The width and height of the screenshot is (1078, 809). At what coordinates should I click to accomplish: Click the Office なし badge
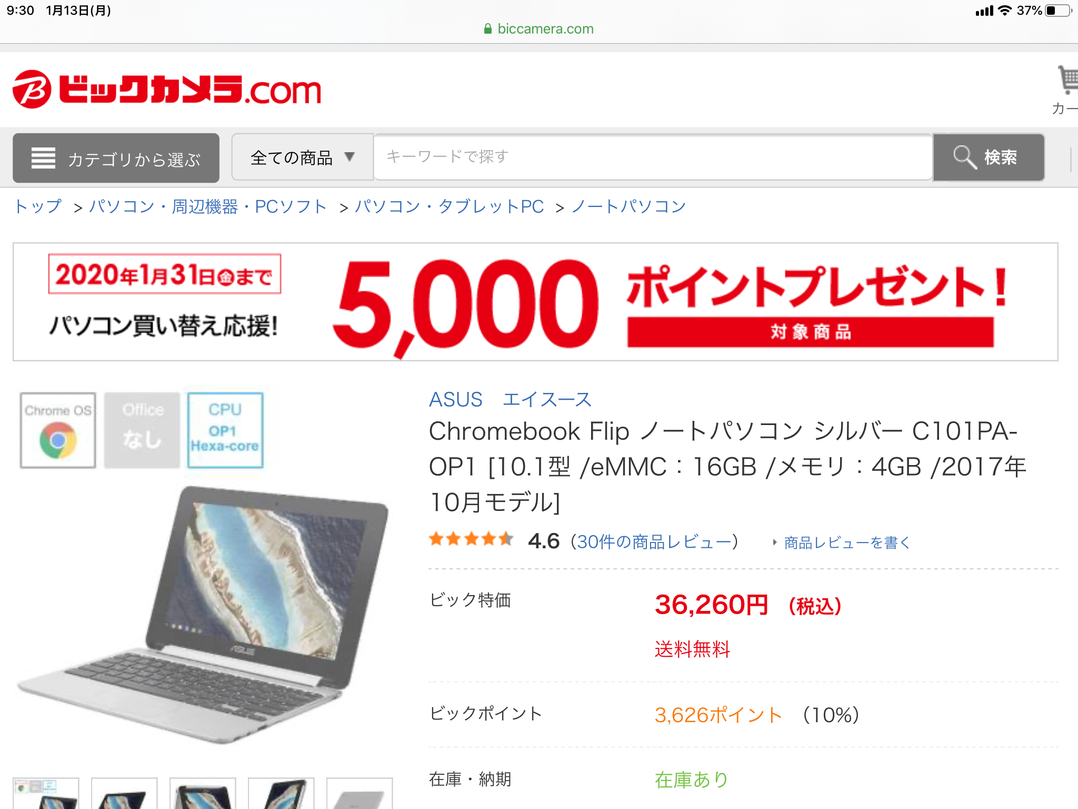(x=142, y=430)
